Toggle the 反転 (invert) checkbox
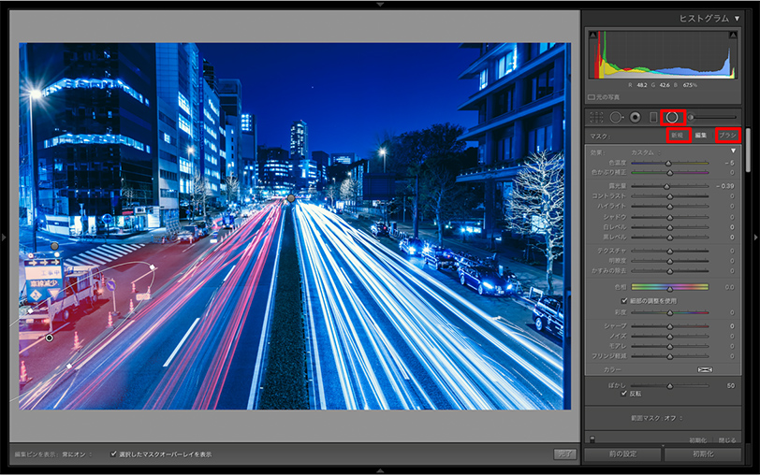The width and height of the screenshot is (760, 475). (x=625, y=394)
